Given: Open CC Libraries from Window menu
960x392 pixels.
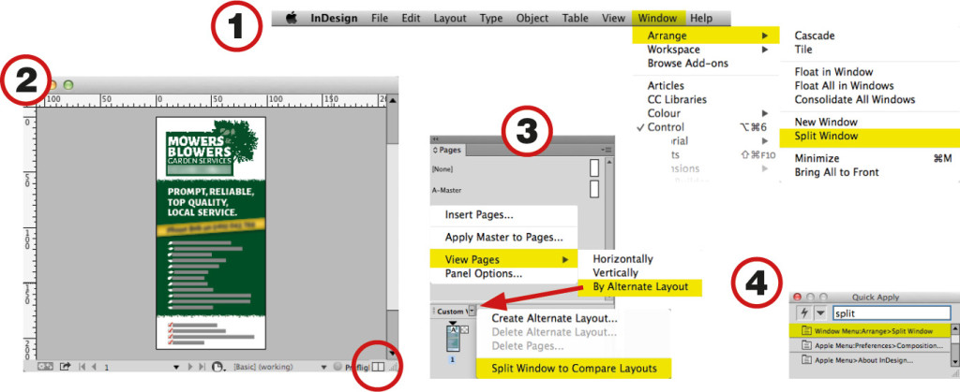Looking at the screenshot, I should pos(677,99).
